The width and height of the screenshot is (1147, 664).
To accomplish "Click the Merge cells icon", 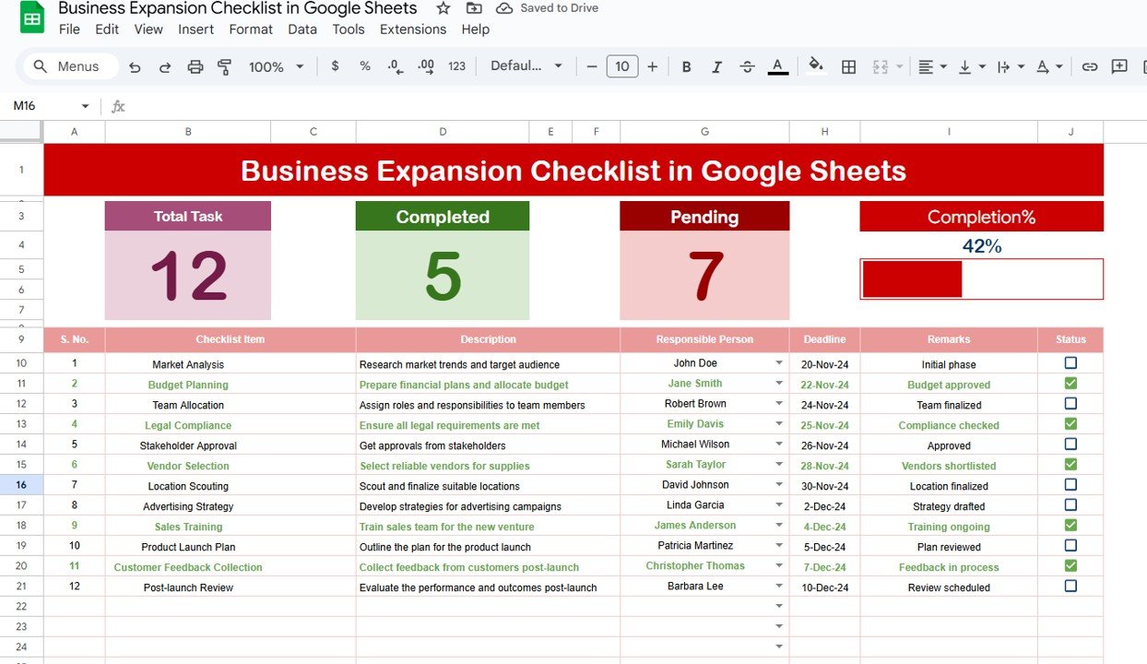I will [x=880, y=66].
